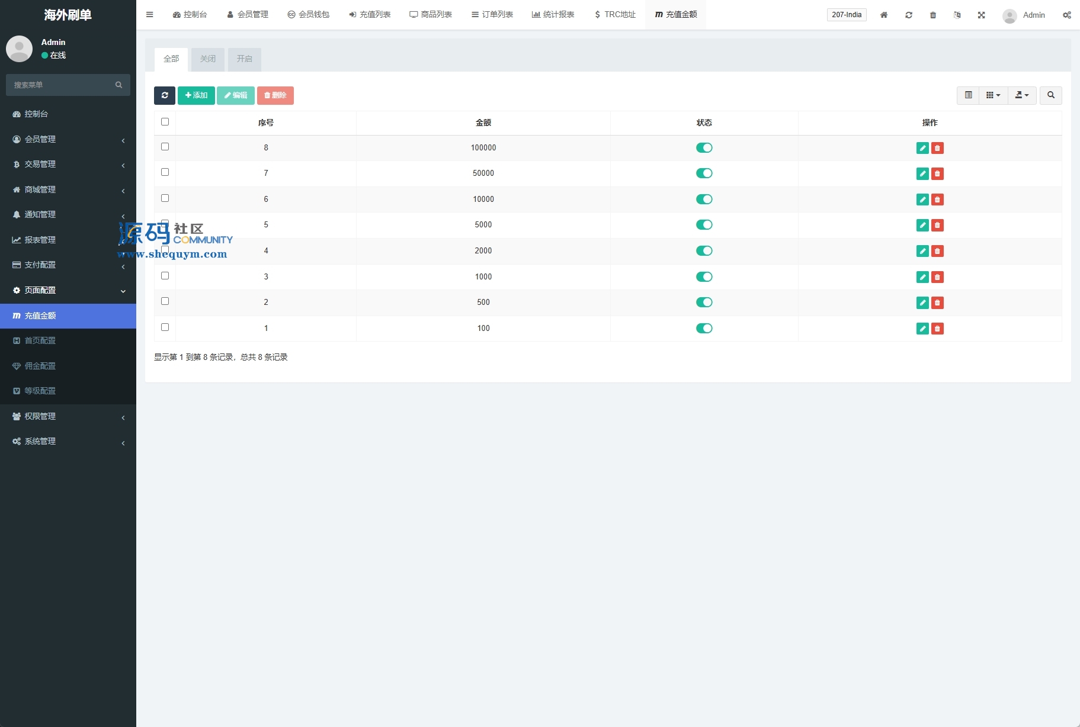This screenshot has height=727, width=1080.
Task: Disable status switch for amount 50000
Action: coord(704,173)
